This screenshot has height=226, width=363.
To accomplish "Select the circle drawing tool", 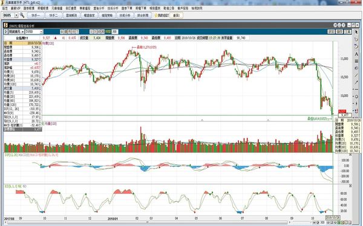I will point(356,97).
